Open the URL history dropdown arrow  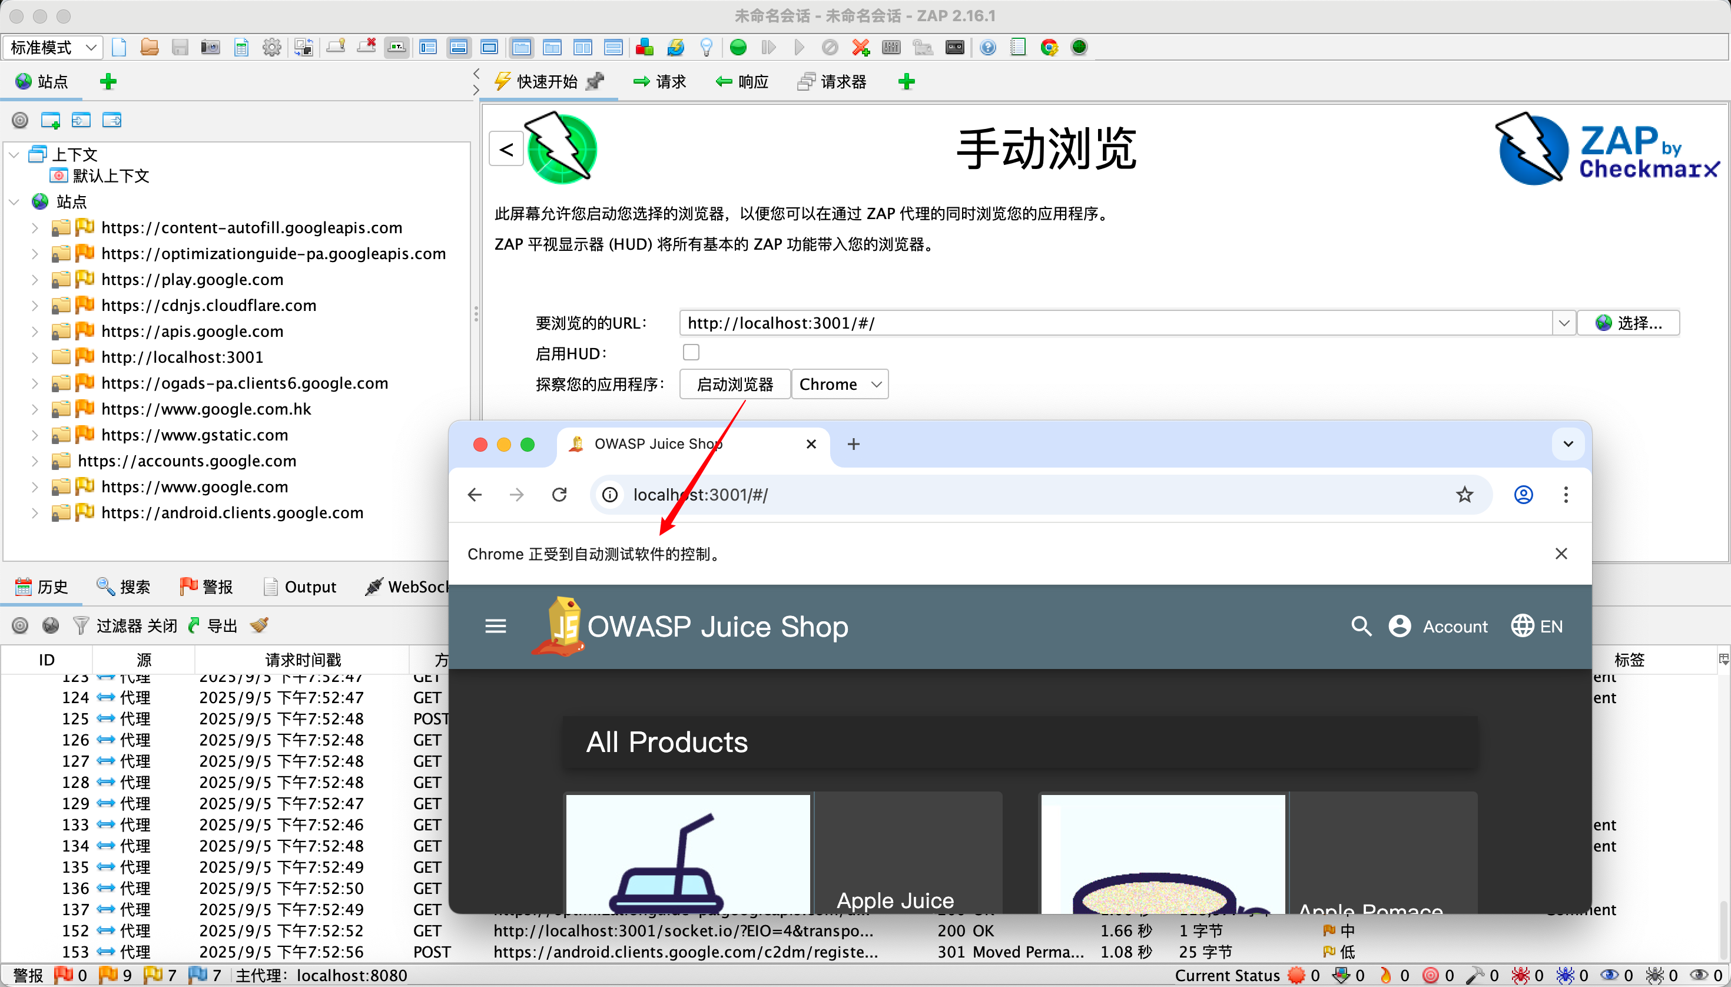pos(1564,323)
